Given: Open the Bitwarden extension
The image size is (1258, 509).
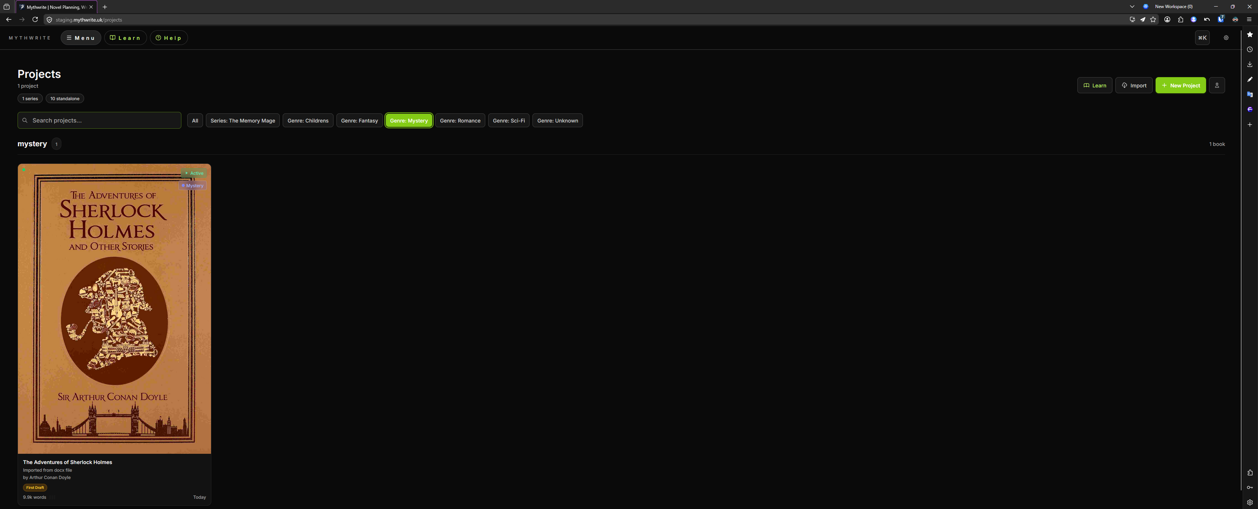Looking at the screenshot, I should coord(1220,19).
